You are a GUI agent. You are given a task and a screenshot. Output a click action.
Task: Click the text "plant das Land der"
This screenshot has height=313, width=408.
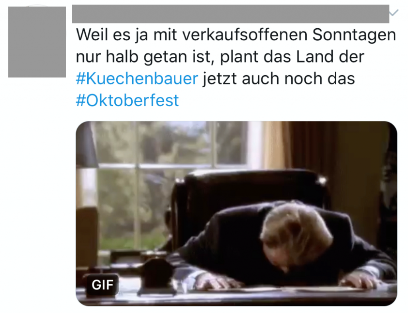pyautogui.click(x=292, y=57)
